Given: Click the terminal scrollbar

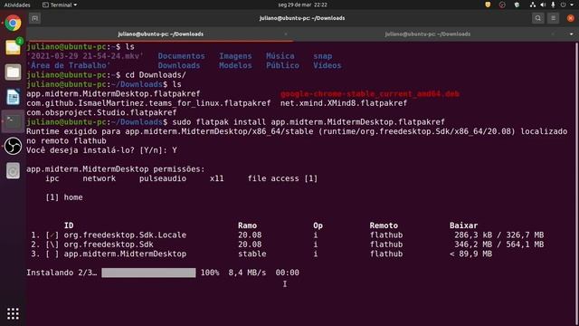Looking at the screenshot, I should pyautogui.click(x=576, y=183).
